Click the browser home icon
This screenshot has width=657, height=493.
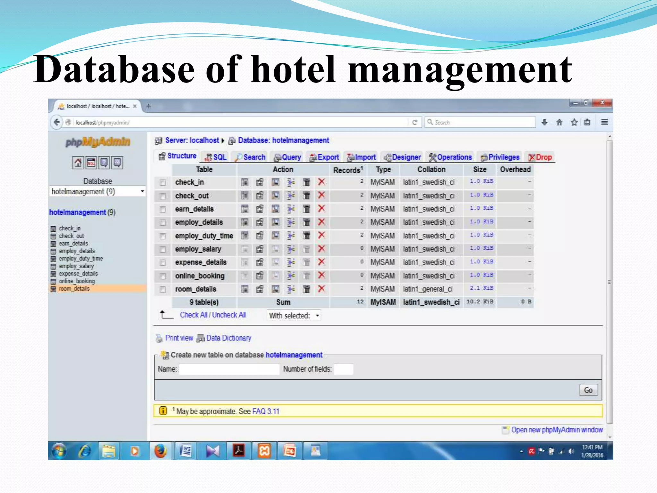pyautogui.click(x=559, y=122)
